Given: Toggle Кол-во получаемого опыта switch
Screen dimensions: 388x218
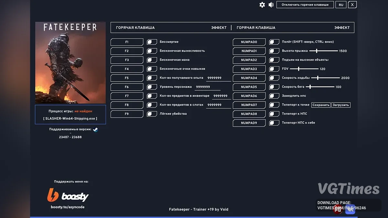Looking at the screenshot, I should [152, 78].
